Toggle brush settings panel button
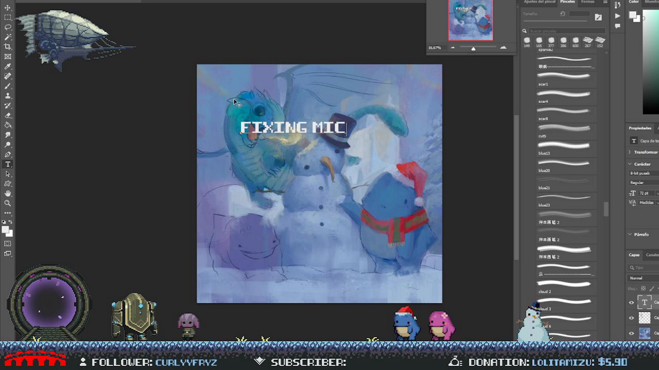659x370 pixels. click(x=598, y=17)
